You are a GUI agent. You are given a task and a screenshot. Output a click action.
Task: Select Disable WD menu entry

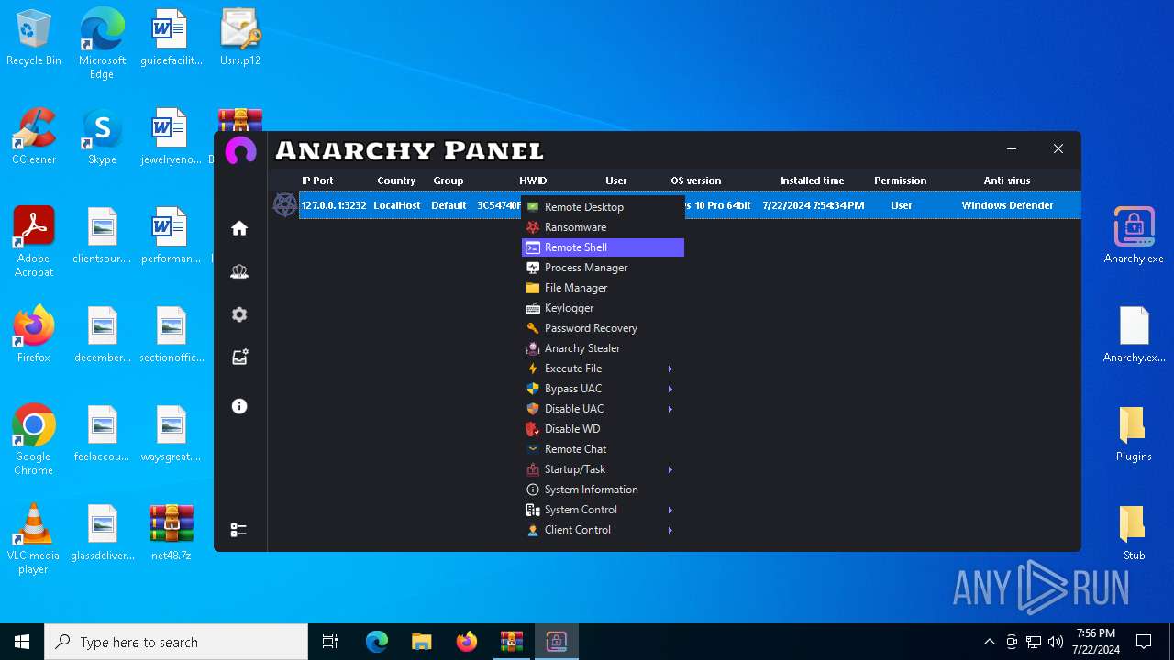(x=603, y=429)
